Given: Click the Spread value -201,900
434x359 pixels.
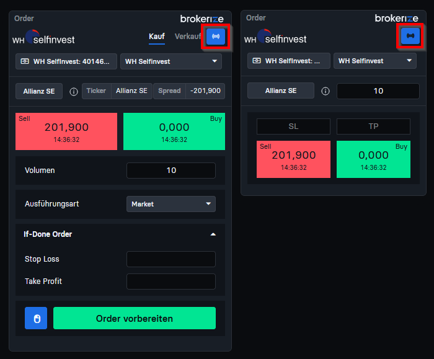Looking at the screenshot, I should (x=205, y=91).
